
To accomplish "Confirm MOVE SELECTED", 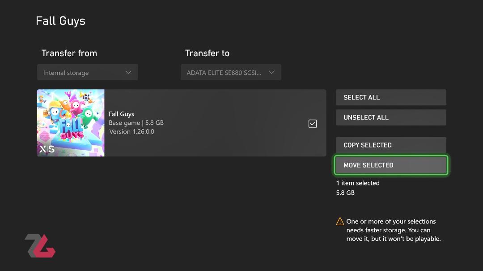I will (391, 165).
